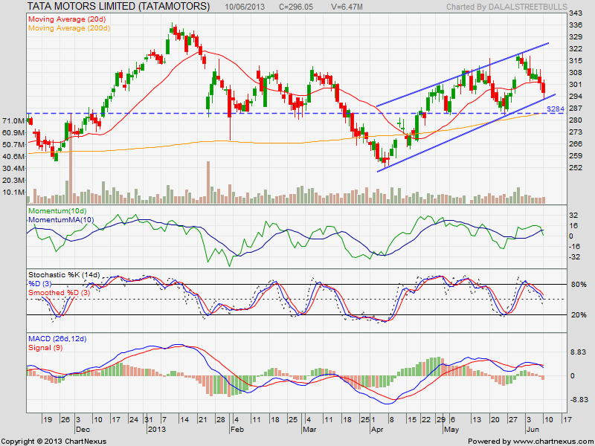
Task: Click the volume value V=6.47M
Action: 347,7
